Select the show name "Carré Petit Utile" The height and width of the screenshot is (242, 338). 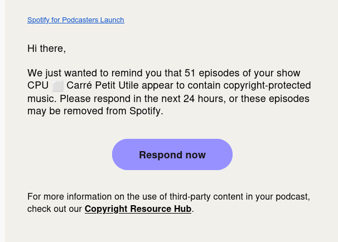click(x=104, y=86)
